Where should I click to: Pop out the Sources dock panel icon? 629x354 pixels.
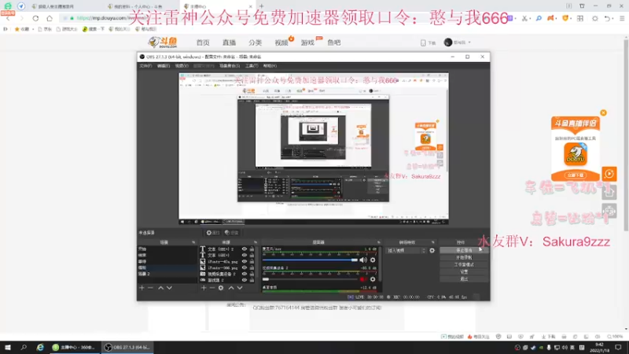(x=256, y=242)
